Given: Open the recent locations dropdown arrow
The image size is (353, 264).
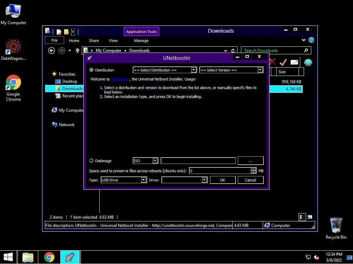Looking at the screenshot, I should (x=70, y=51).
